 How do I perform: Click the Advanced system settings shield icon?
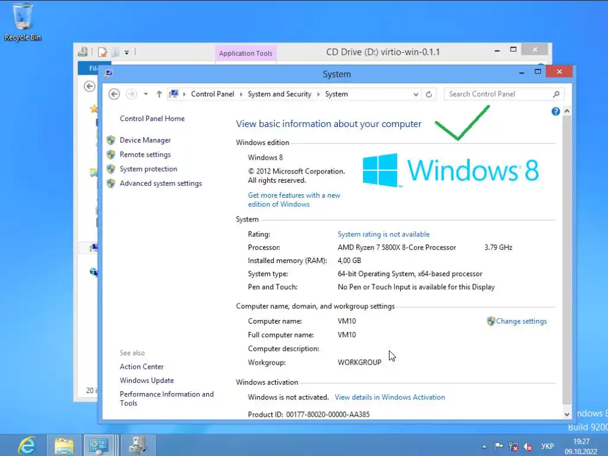point(111,183)
